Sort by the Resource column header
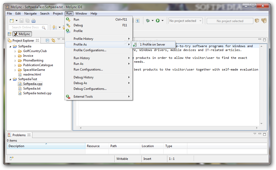276x170 pixels. point(97,146)
